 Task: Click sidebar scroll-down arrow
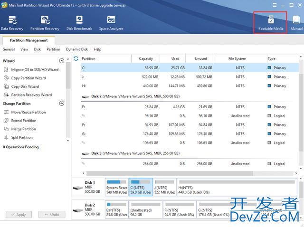coord(68,141)
